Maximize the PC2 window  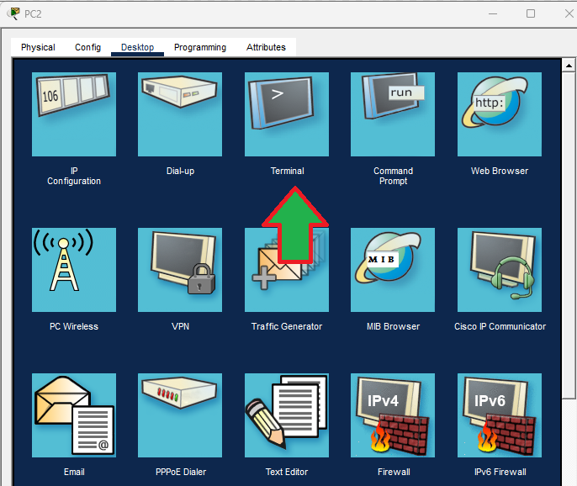[531, 13]
